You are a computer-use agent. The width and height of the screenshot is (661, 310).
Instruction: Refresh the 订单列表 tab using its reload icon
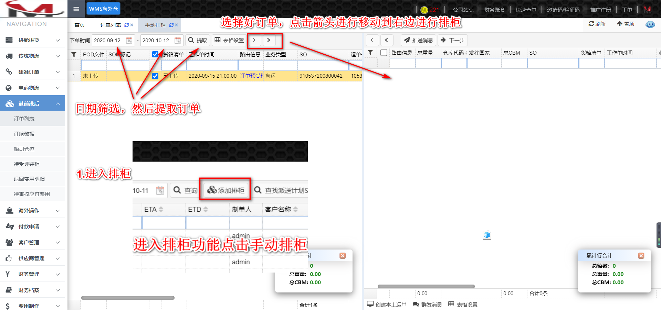click(126, 25)
